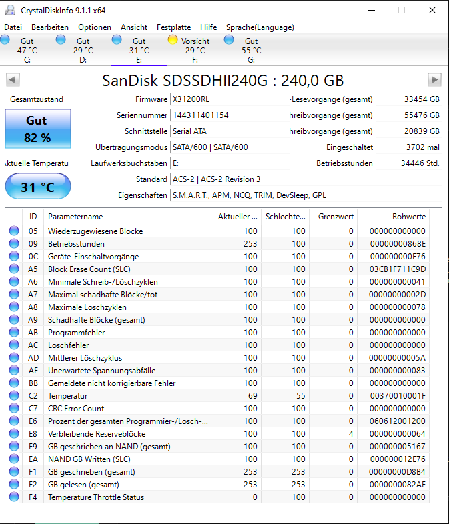The height and width of the screenshot is (524, 449).
Task: Select the Maximal schadhafte Blöcke/tot row text
Action: point(103,295)
